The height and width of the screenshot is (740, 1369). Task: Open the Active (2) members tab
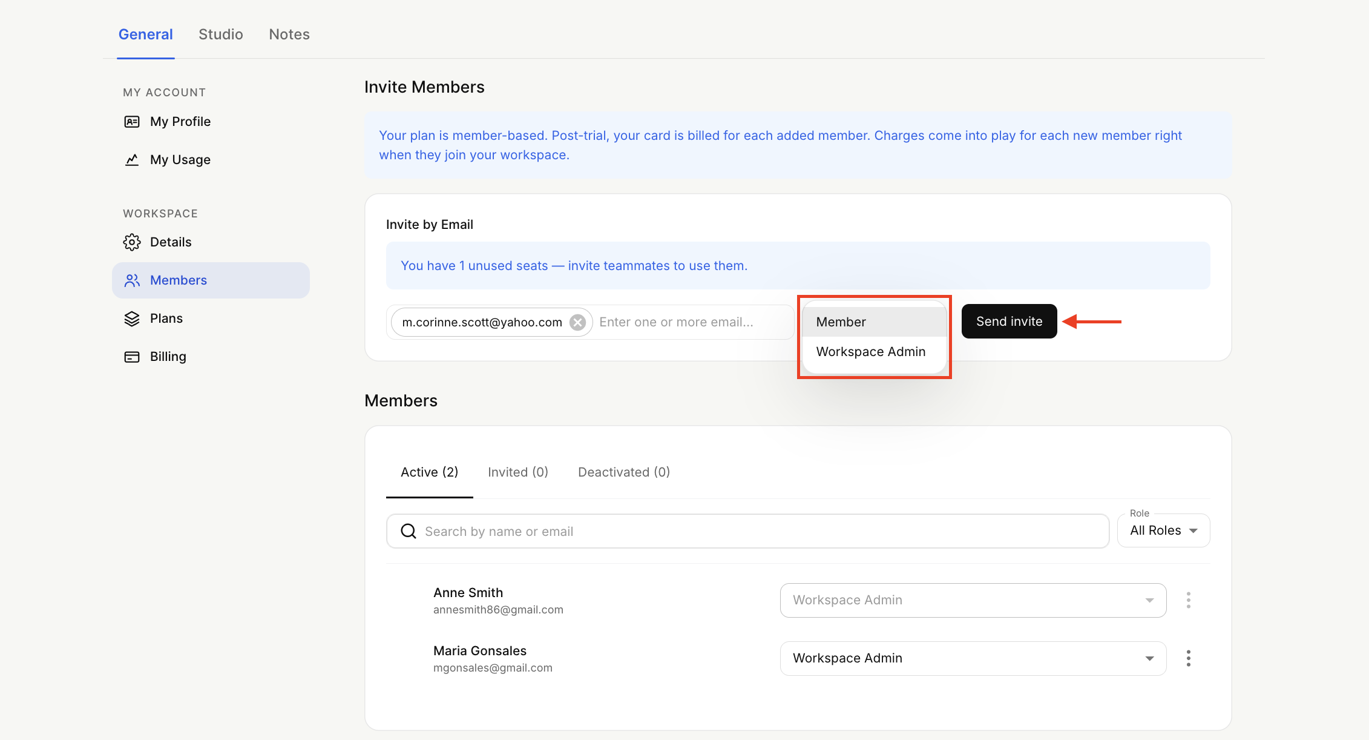tap(430, 472)
